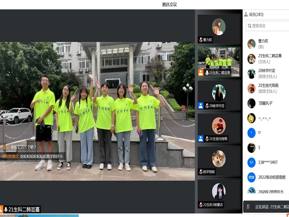The image size is (289, 217).
Task: Click the muted mic icon on 曹力欢 tile
Action: pos(201,40)
